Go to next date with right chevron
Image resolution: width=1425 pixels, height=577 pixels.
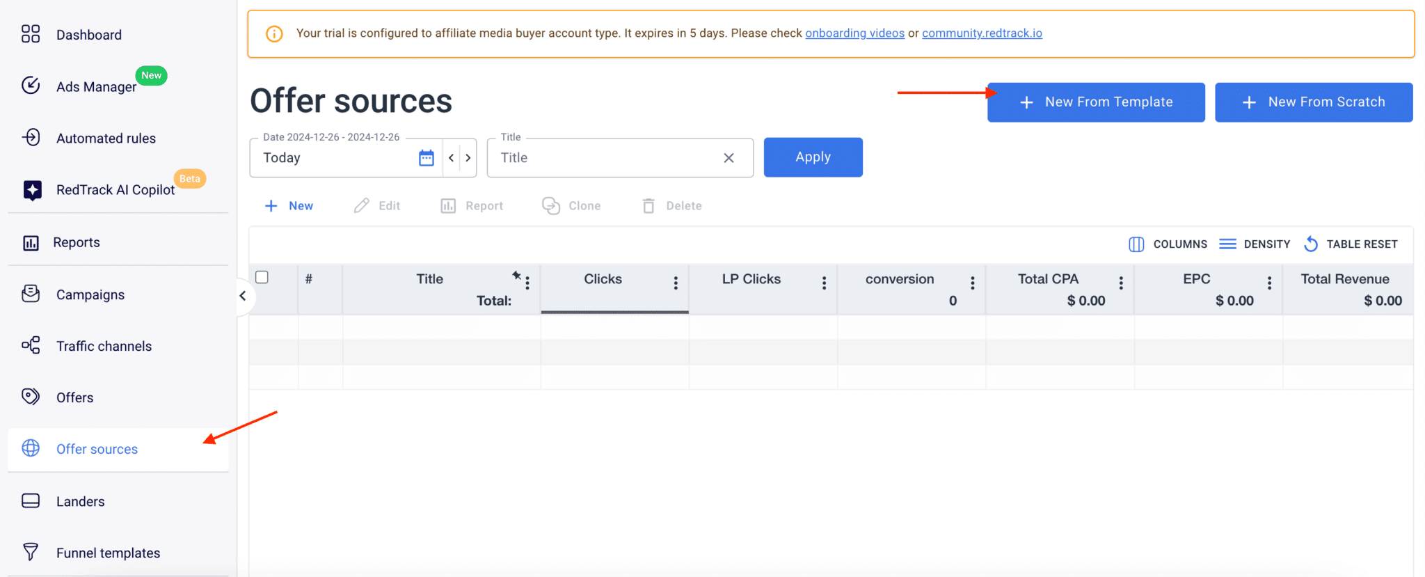pyautogui.click(x=468, y=158)
